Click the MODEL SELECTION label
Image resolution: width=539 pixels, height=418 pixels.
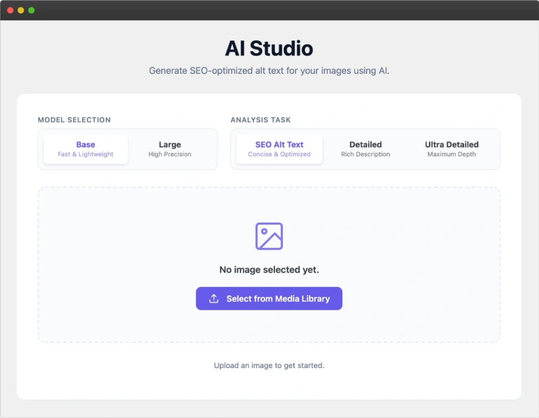coord(74,120)
